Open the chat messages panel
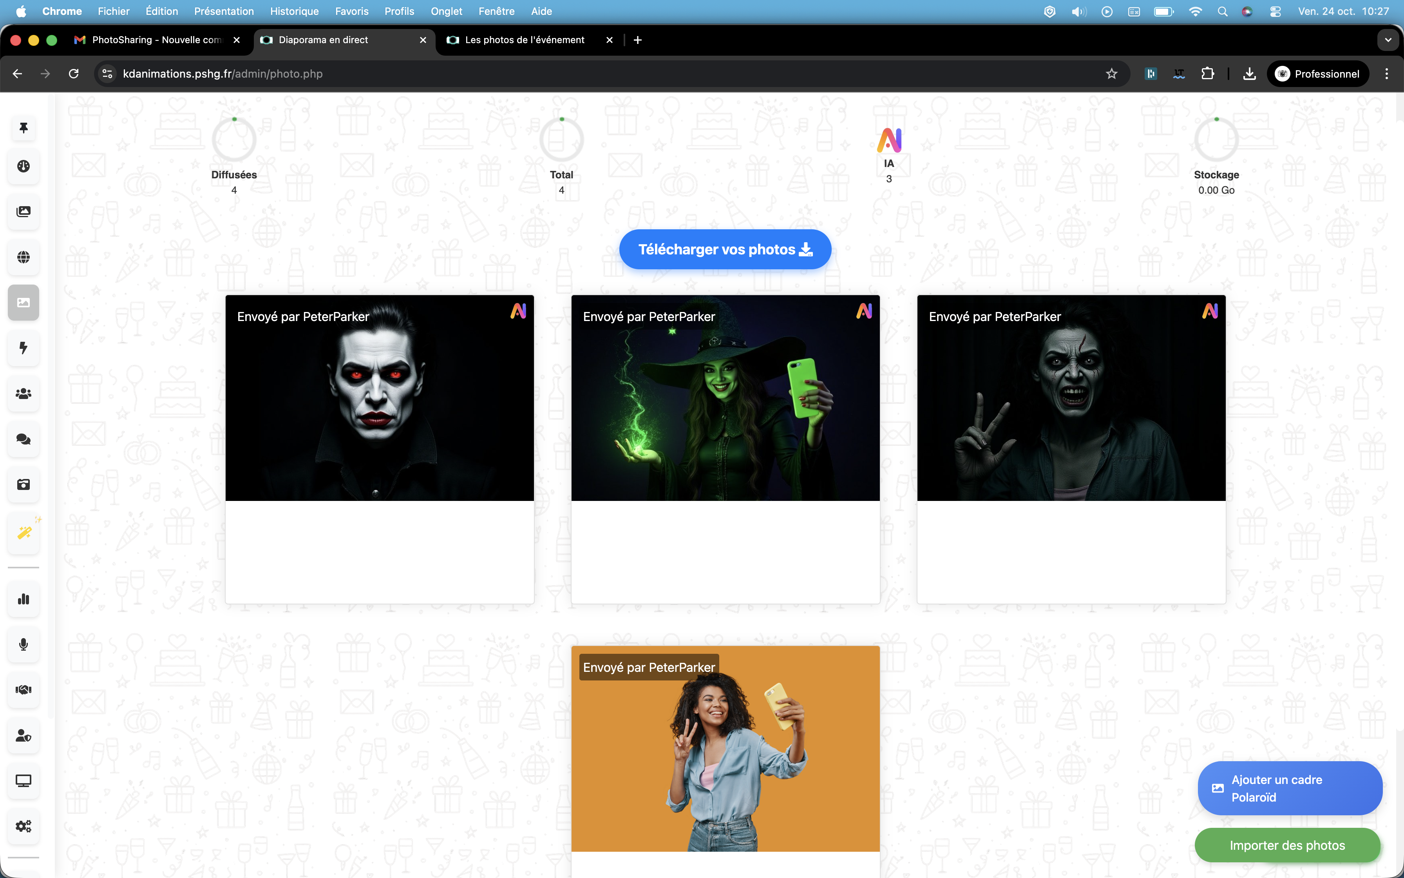Viewport: 1404px width, 878px height. 23,439
